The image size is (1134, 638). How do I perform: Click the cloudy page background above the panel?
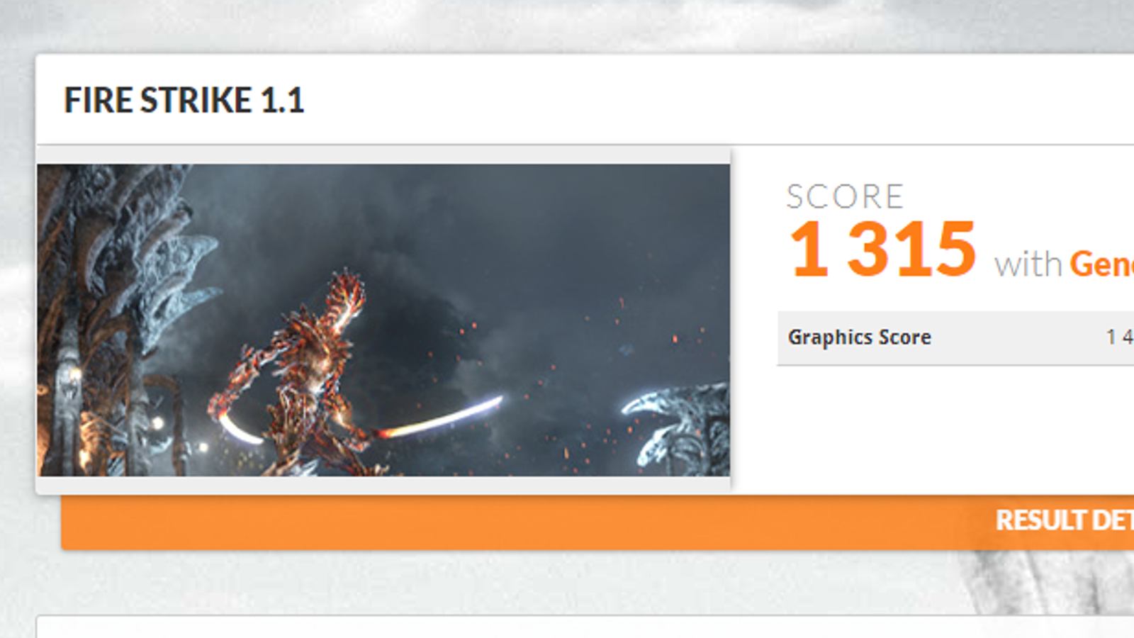[x=567, y=25]
